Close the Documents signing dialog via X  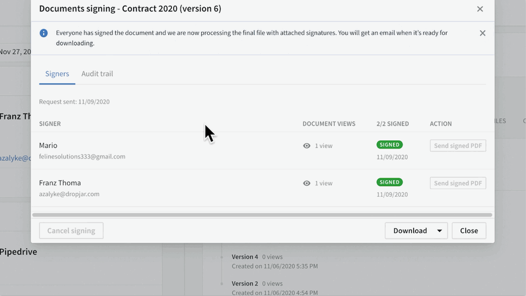tap(480, 9)
